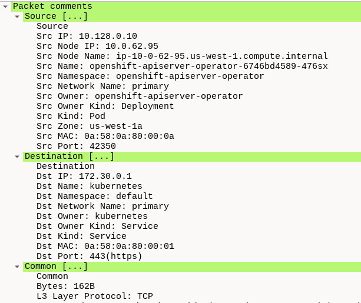Collapse the Packet comments tree node

5,6
